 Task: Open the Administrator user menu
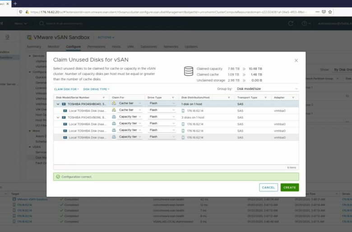click(334, 23)
